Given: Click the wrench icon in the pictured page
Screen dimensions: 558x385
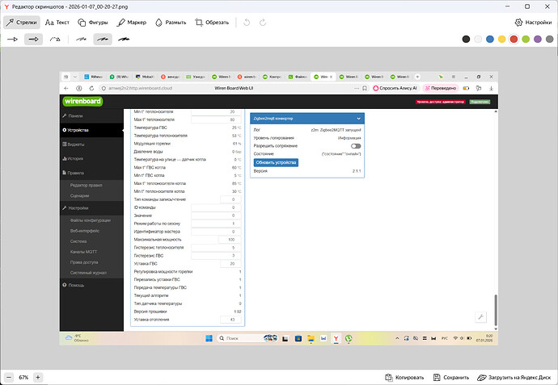Looking at the screenshot, I should click(x=481, y=317).
